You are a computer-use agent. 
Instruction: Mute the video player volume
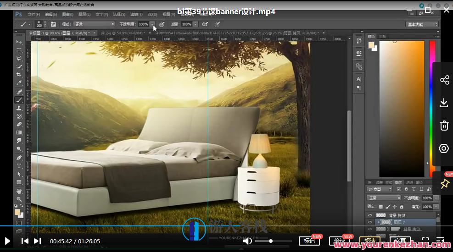[x=247, y=241]
